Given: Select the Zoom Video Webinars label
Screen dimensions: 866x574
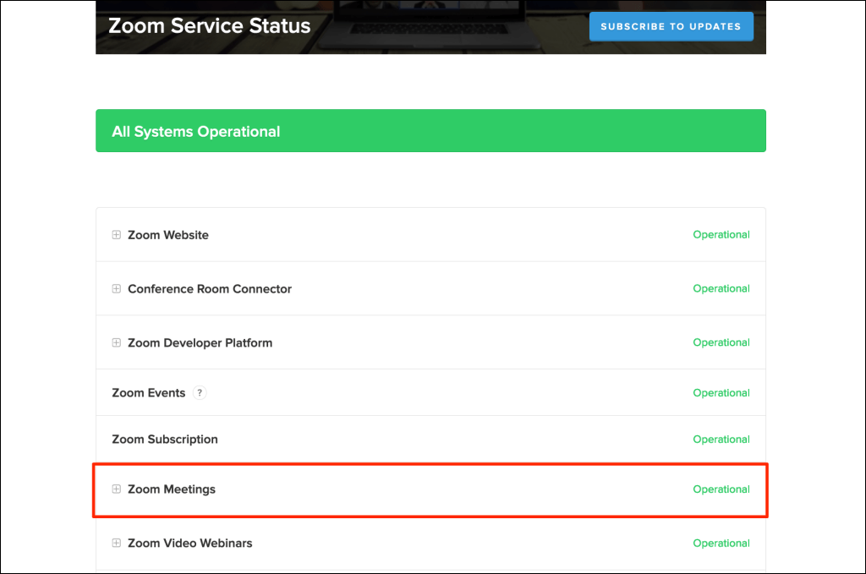Looking at the screenshot, I should 190,543.
